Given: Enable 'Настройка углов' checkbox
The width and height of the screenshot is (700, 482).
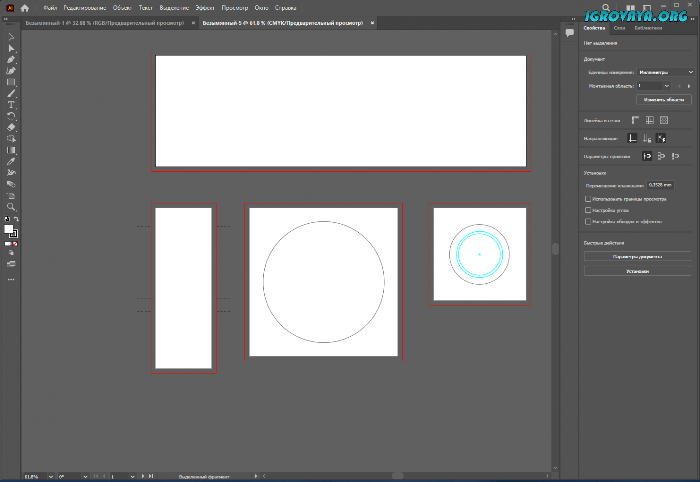Looking at the screenshot, I should (588, 210).
